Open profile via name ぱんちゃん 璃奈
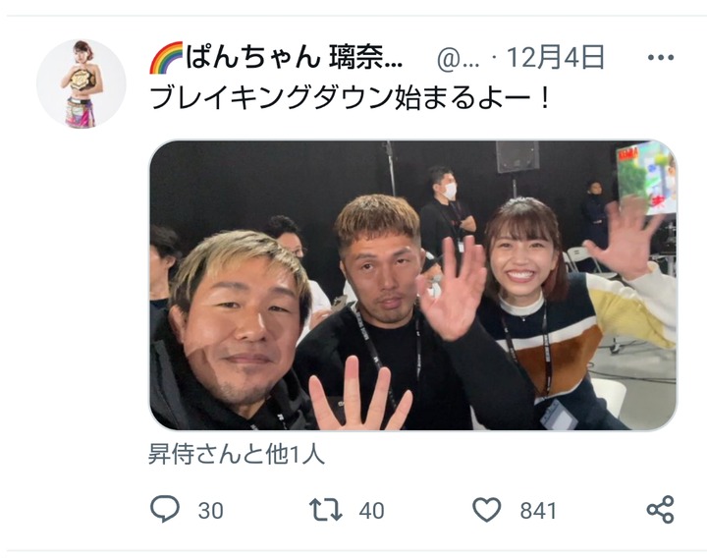 coord(294,58)
